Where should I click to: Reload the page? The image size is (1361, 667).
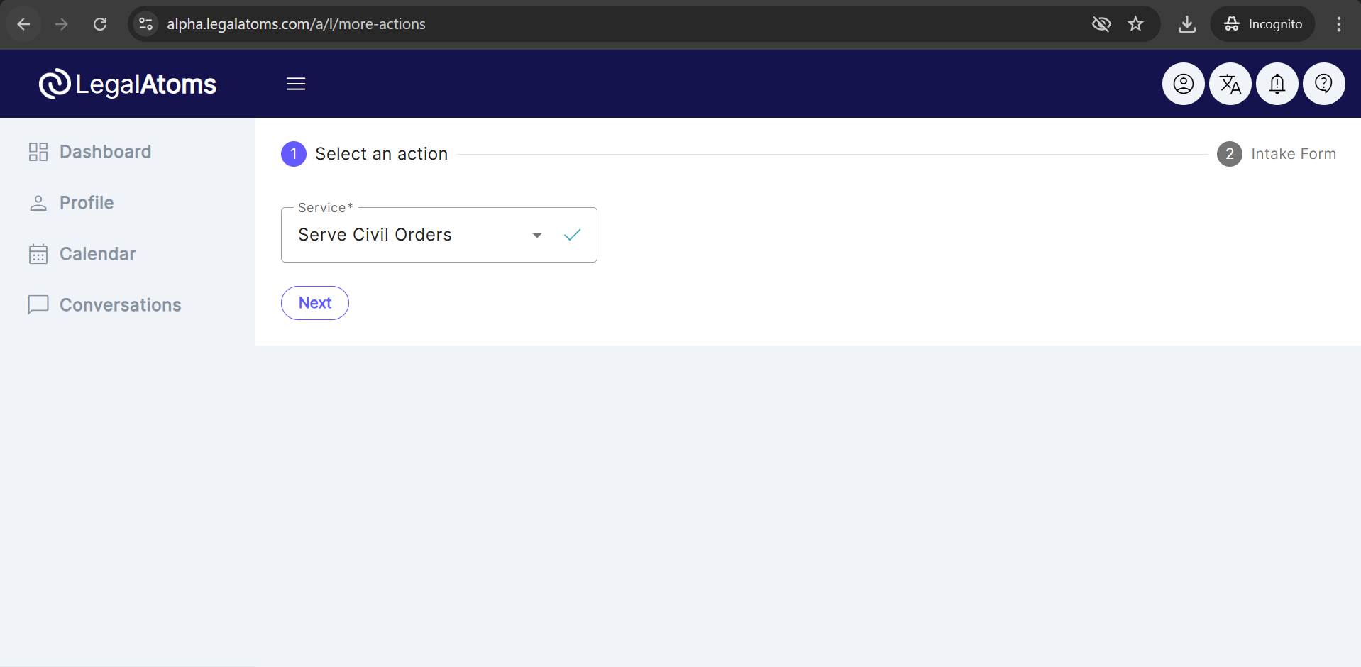click(x=100, y=24)
